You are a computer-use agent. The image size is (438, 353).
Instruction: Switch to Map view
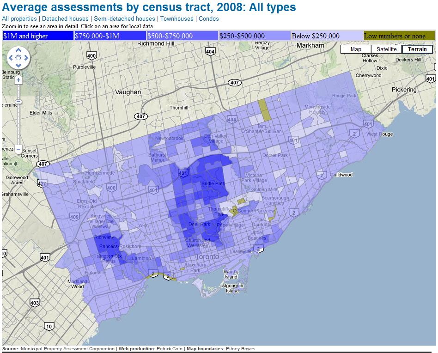[x=355, y=49]
